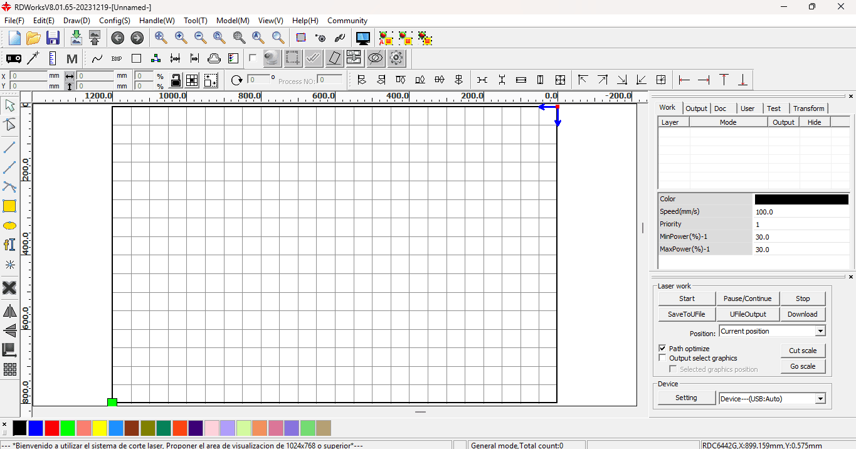Click the Pause/Continue button
This screenshot has width=856, height=449.
coord(748,298)
